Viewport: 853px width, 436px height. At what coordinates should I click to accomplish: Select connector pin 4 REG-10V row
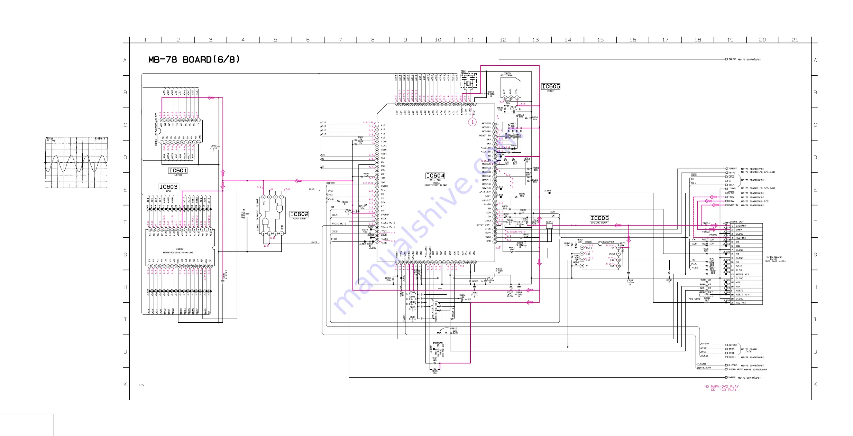746,238
